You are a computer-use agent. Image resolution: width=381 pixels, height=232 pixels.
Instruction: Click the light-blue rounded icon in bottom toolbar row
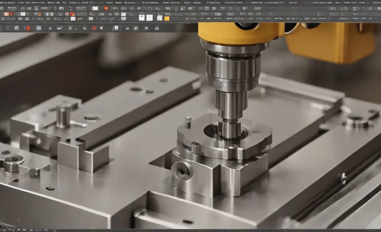tap(39, 28)
